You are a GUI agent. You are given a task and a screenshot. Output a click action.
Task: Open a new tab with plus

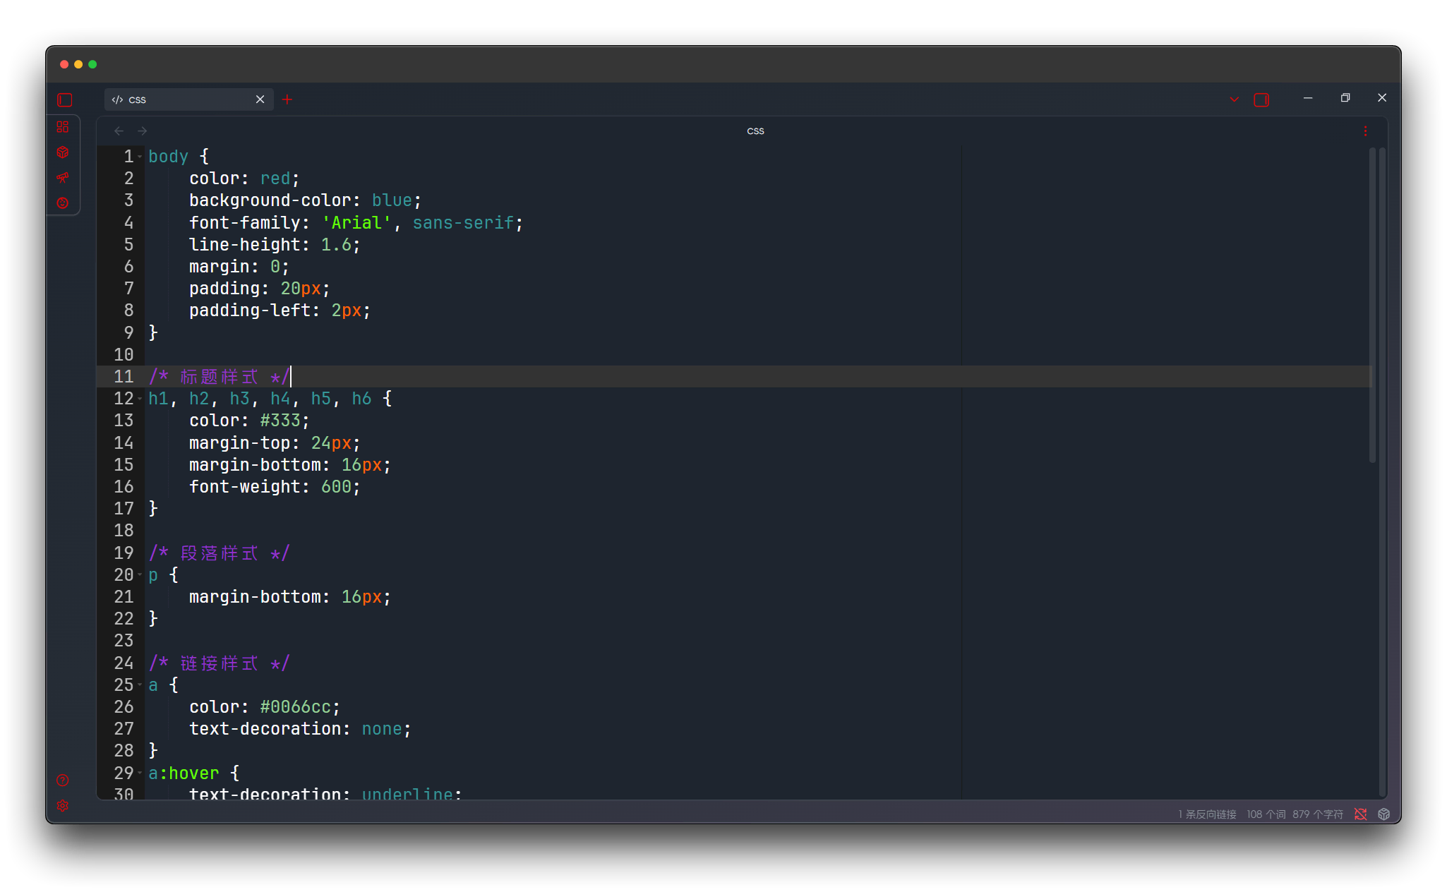[x=287, y=100]
